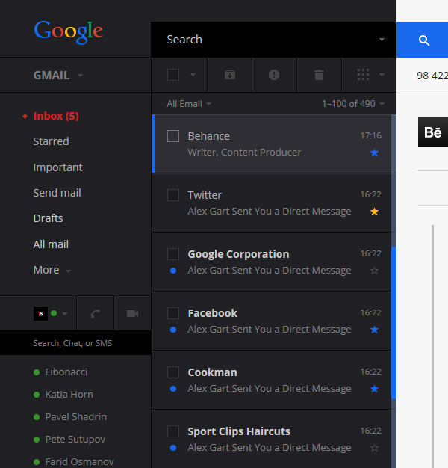Viewport: 448px width, 468px height.
Task: Open chat with Fibonacci
Action: tap(66, 372)
